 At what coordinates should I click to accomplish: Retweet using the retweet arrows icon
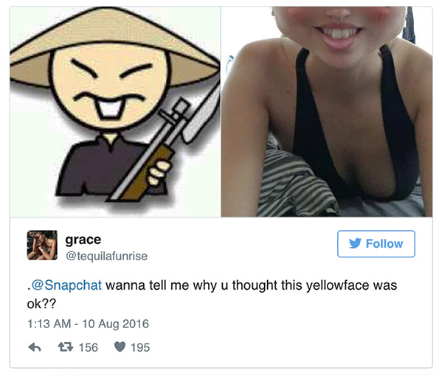point(66,347)
